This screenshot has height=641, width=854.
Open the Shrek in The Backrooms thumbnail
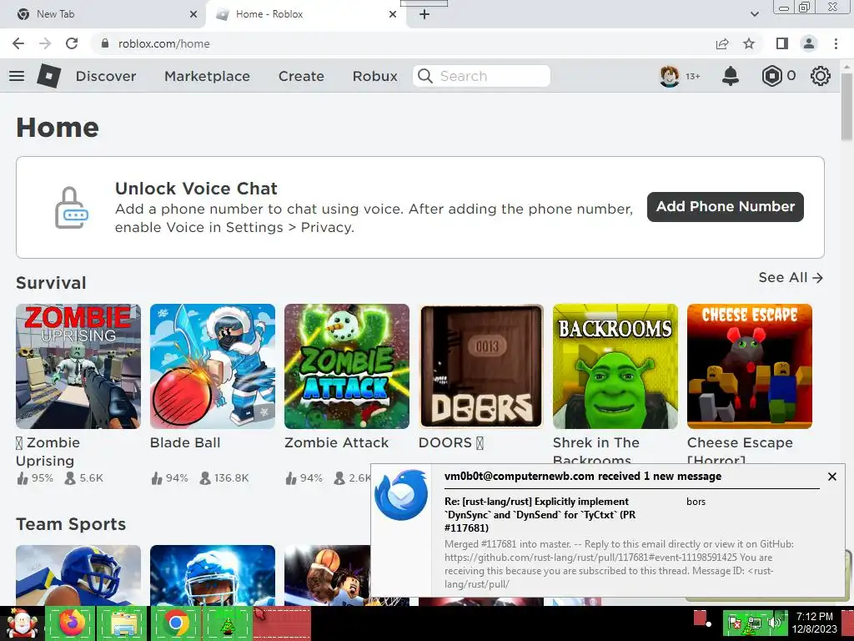coord(615,366)
